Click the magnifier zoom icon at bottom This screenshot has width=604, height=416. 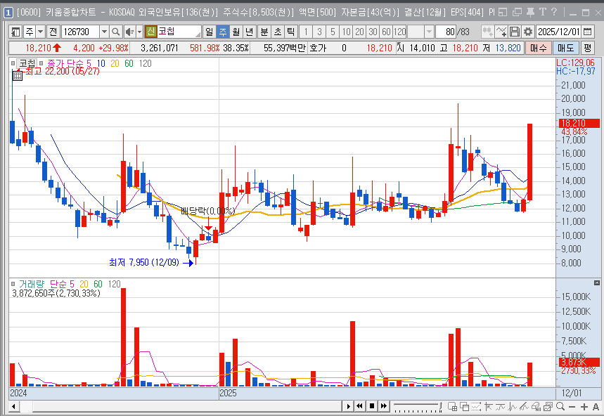pyautogui.click(x=560, y=406)
